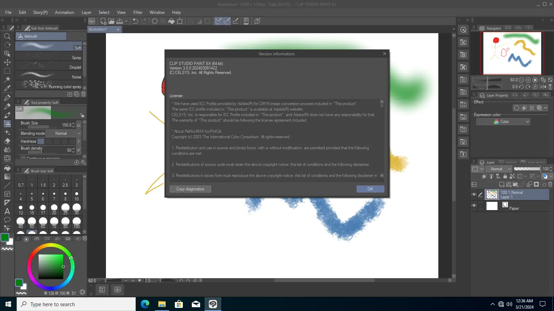The height and width of the screenshot is (311, 554).
Task: Open layer blend mode Normal dropdown
Action: click(499, 169)
